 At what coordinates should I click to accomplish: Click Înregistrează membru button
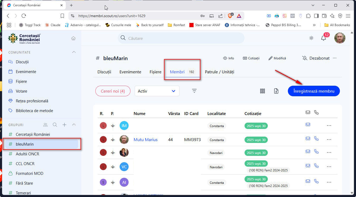pyautogui.click(x=314, y=91)
